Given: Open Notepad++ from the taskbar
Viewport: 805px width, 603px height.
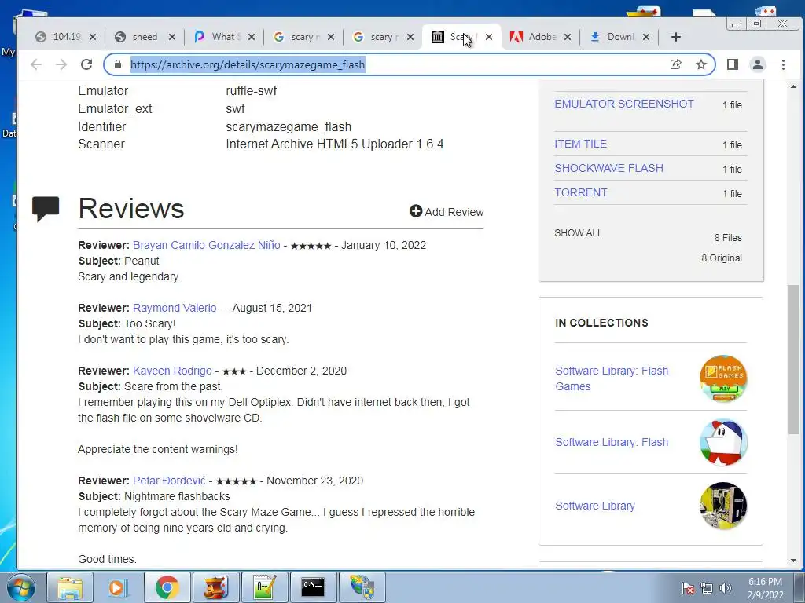Looking at the screenshot, I should 264,587.
